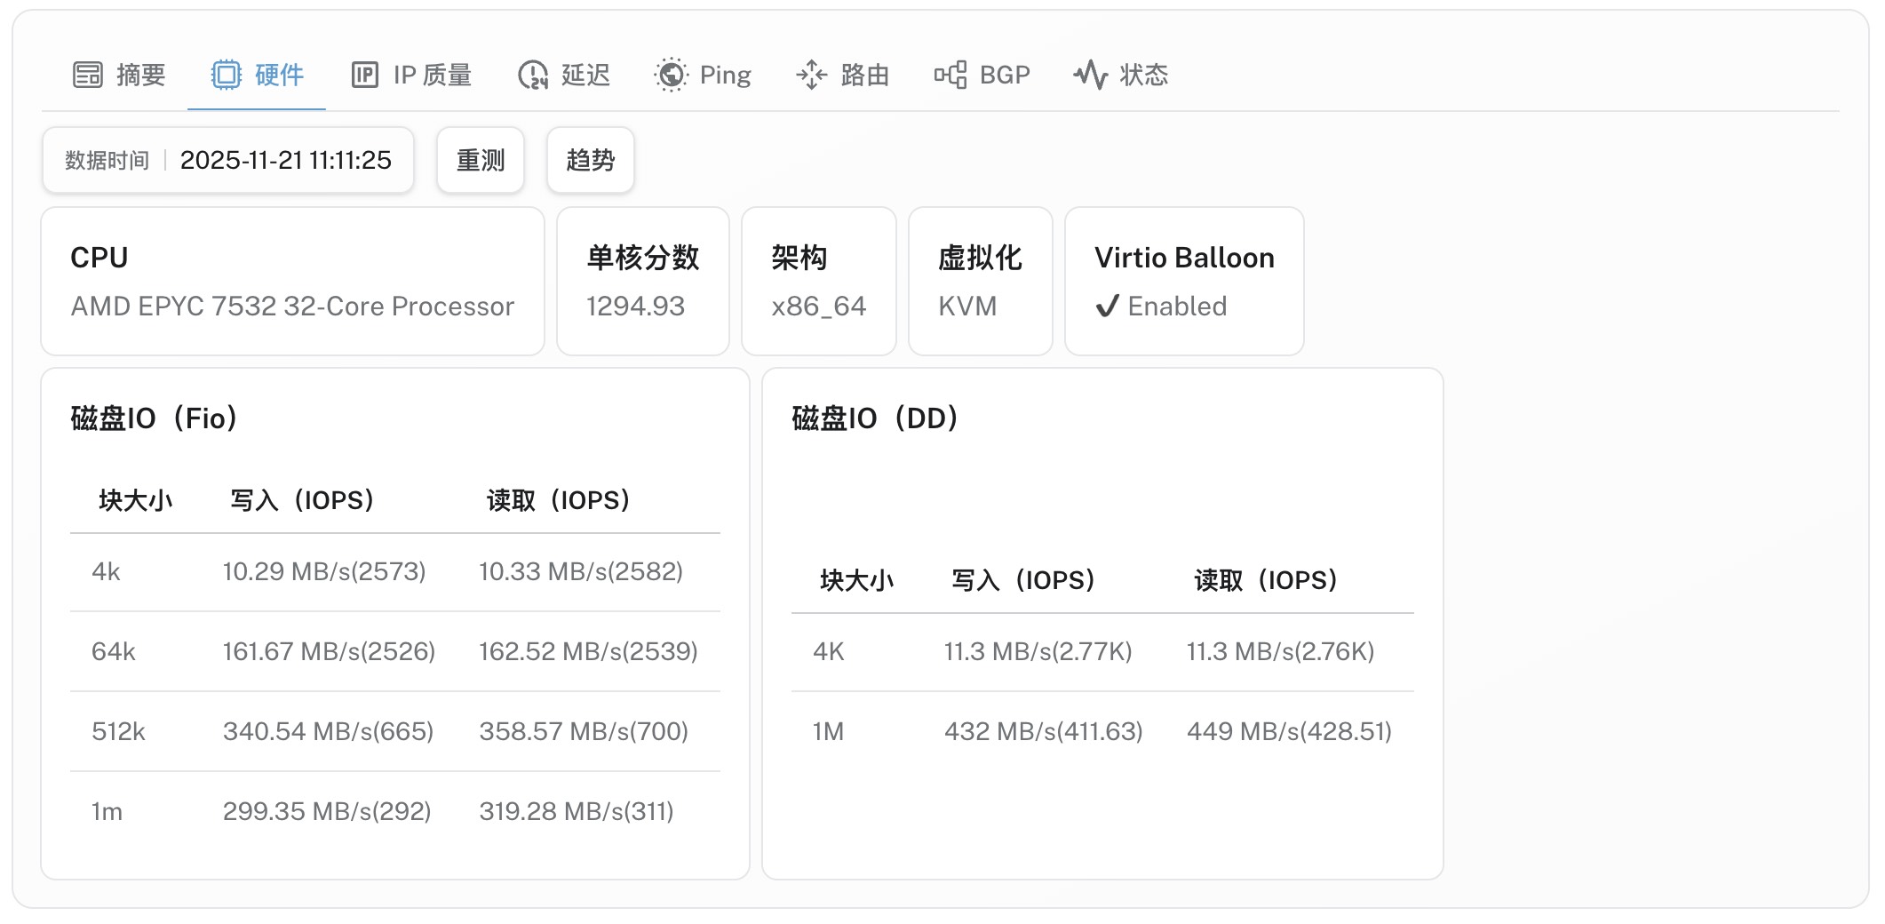Click the Fio 4k write value 10.29 MB/s
1885x924 pixels.
point(324,571)
